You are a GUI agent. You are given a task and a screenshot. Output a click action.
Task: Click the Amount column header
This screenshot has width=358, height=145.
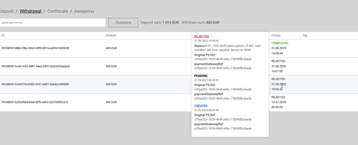pos(111,36)
